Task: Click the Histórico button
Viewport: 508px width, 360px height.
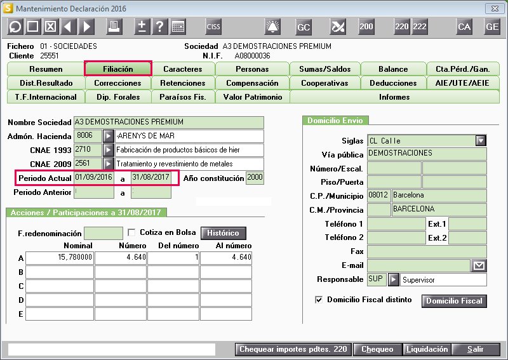Action: tap(224, 233)
